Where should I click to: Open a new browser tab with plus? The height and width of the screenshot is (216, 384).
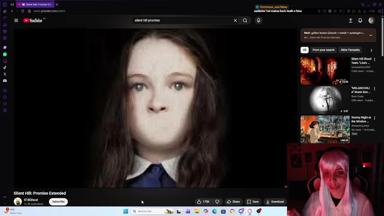click(57, 4)
